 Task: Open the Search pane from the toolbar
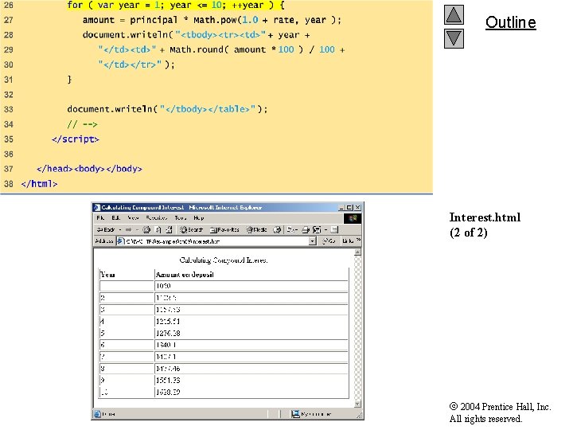191,229
